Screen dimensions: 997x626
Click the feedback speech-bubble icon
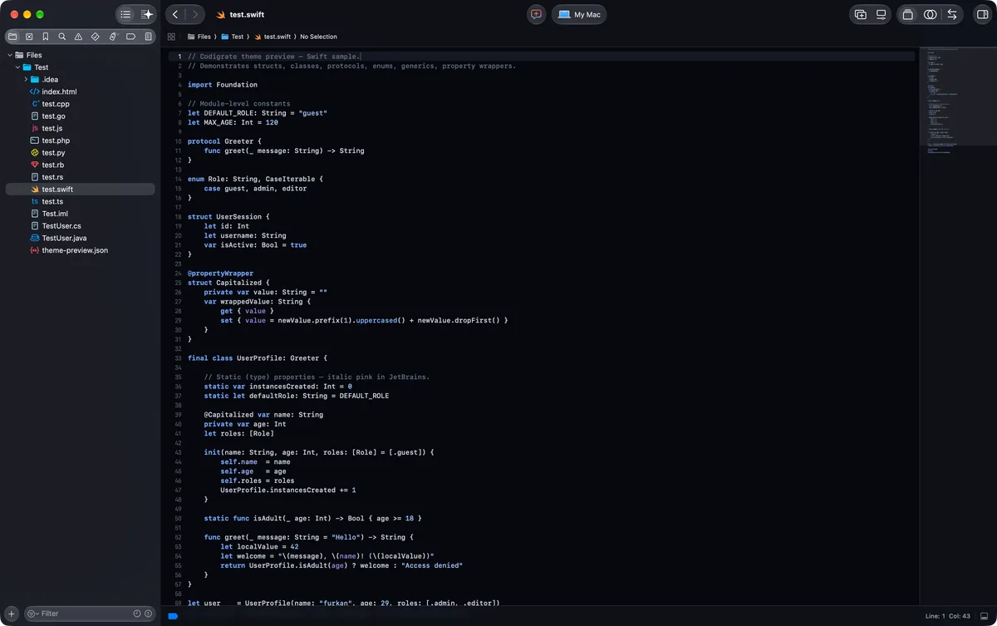(536, 14)
